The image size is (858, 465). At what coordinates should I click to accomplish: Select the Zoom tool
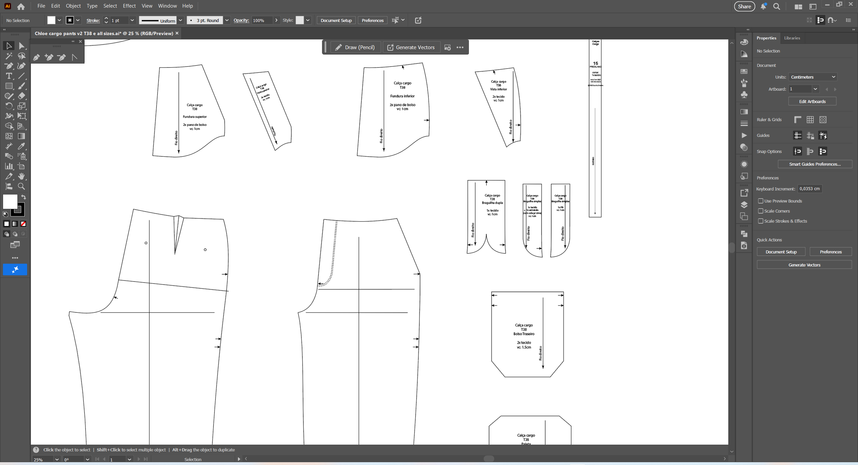(x=21, y=187)
